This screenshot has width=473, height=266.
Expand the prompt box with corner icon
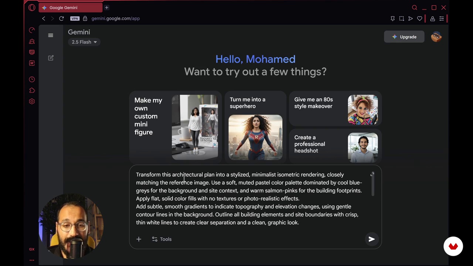(372, 174)
